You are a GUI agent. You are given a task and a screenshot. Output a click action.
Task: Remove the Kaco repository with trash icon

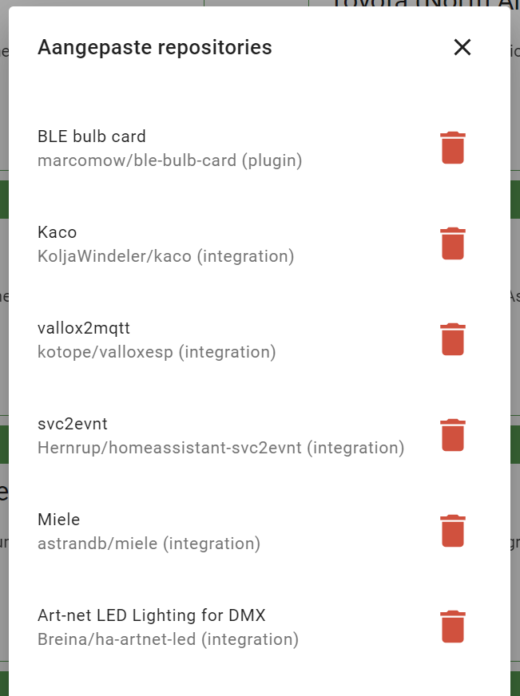[x=453, y=243]
